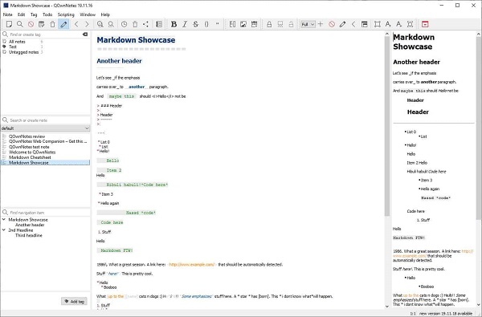The height and width of the screenshot is (317, 482).
Task: Reset note text size
Action: coord(410,24)
